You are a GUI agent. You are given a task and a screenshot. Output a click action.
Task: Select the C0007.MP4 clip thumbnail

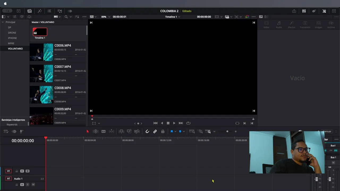(x=41, y=73)
